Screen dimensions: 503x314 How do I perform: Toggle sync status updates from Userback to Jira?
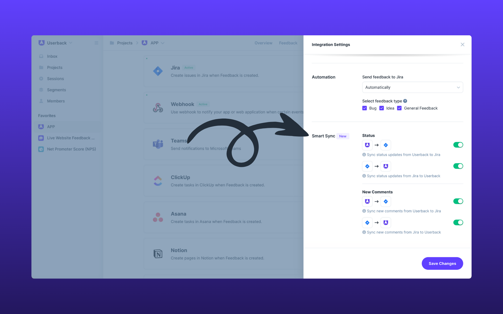pyautogui.click(x=458, y=145)
